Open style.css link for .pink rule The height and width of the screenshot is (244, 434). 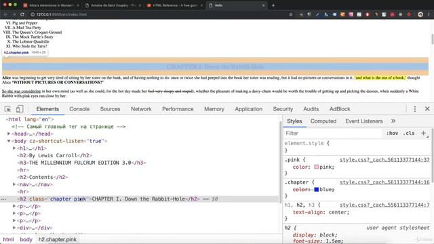click(x=384, y=160)
